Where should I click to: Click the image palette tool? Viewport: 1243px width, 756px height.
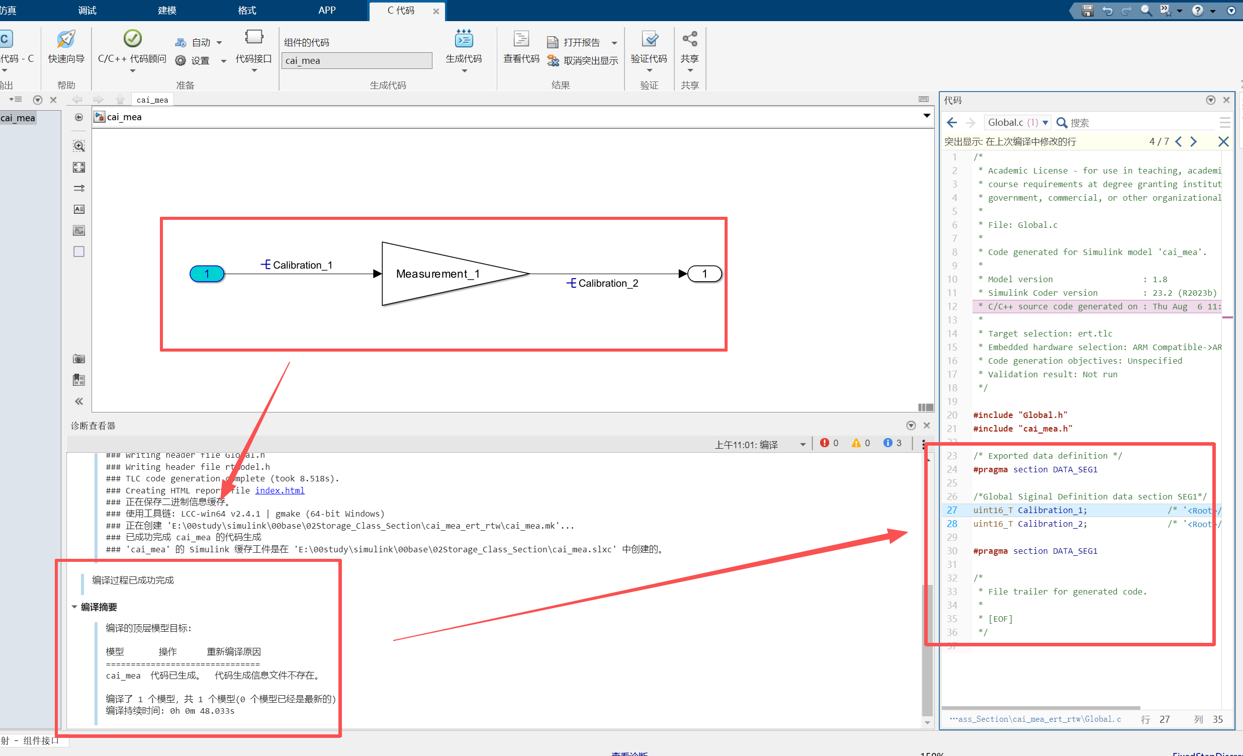click(x=79, y=230)
